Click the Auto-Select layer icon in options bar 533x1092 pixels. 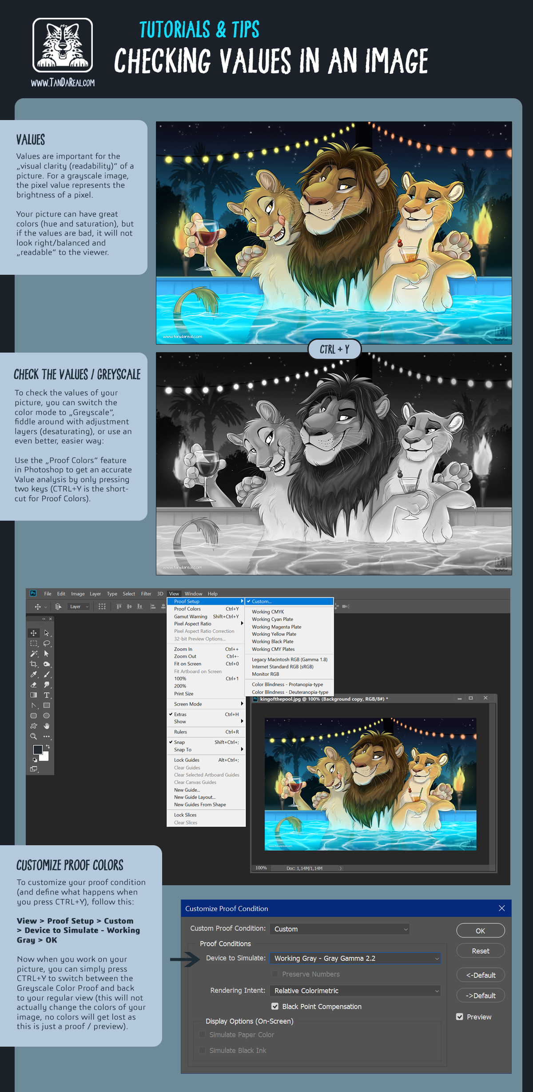[58, 606]
